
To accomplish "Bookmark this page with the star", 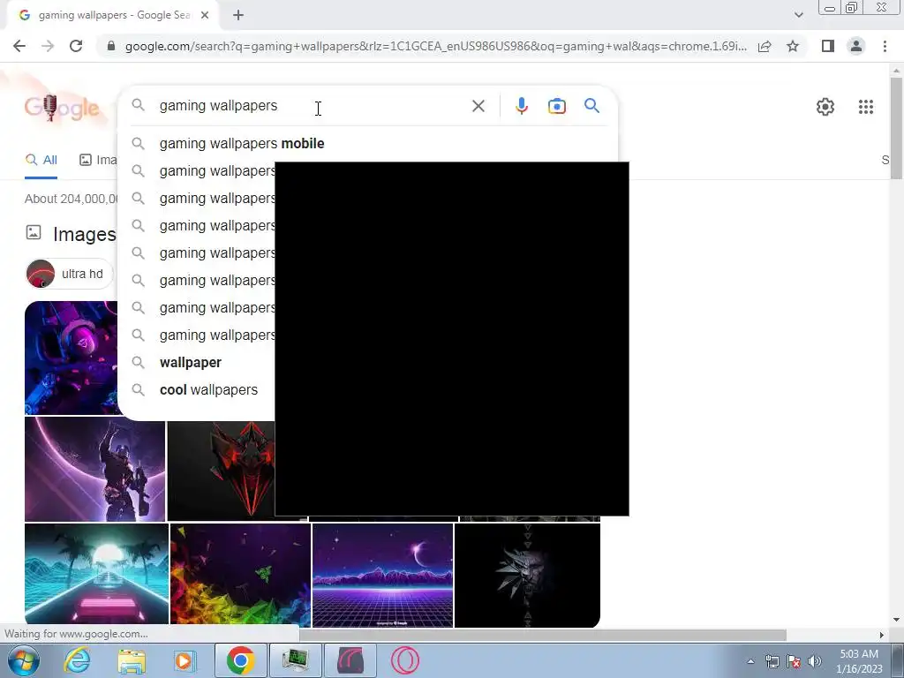I will click(x=793, y=46).
